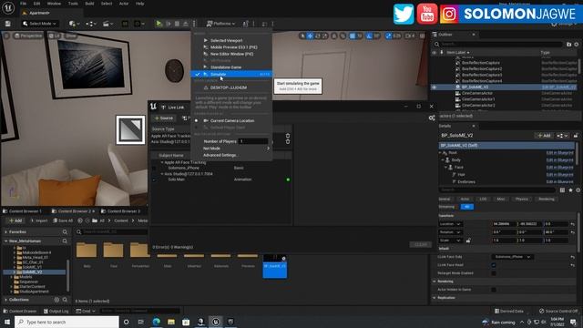Choose New Editor Window (PIE) option
Screen dimensions: 583x328
(x=230, y=54)
